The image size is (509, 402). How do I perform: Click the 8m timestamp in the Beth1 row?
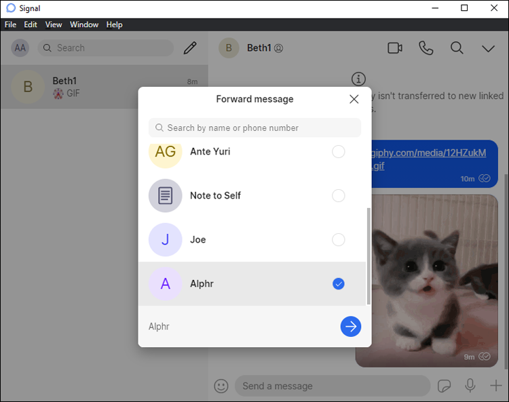pos(192,82)
